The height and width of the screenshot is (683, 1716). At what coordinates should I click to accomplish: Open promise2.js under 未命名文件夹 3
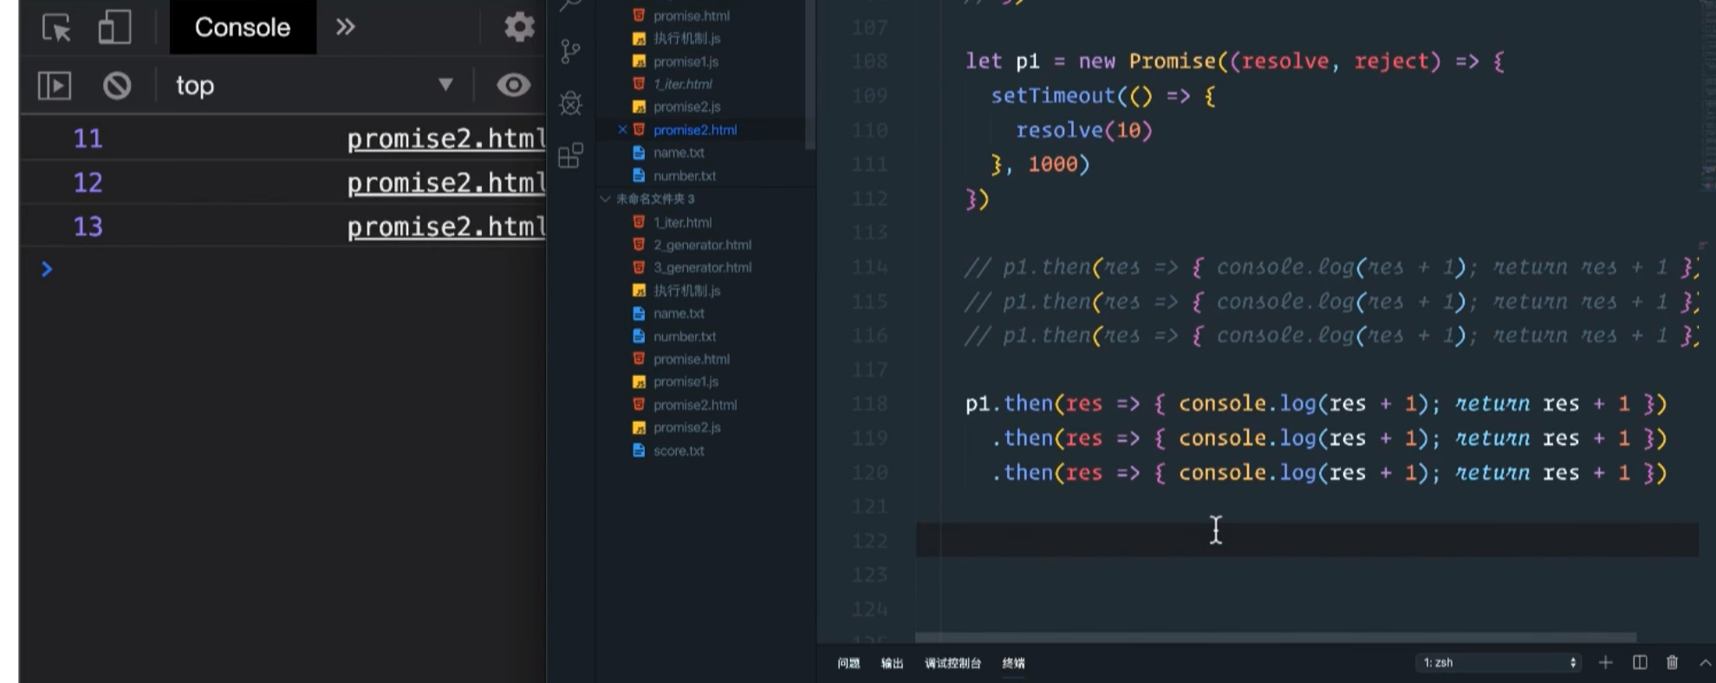tap(686, 427)
